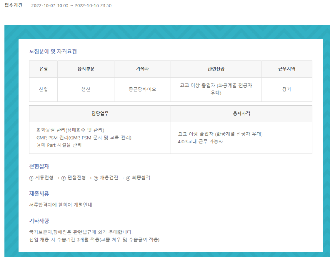
Task: Click the 종근당바이오 company cell
Action: [142, 89]
